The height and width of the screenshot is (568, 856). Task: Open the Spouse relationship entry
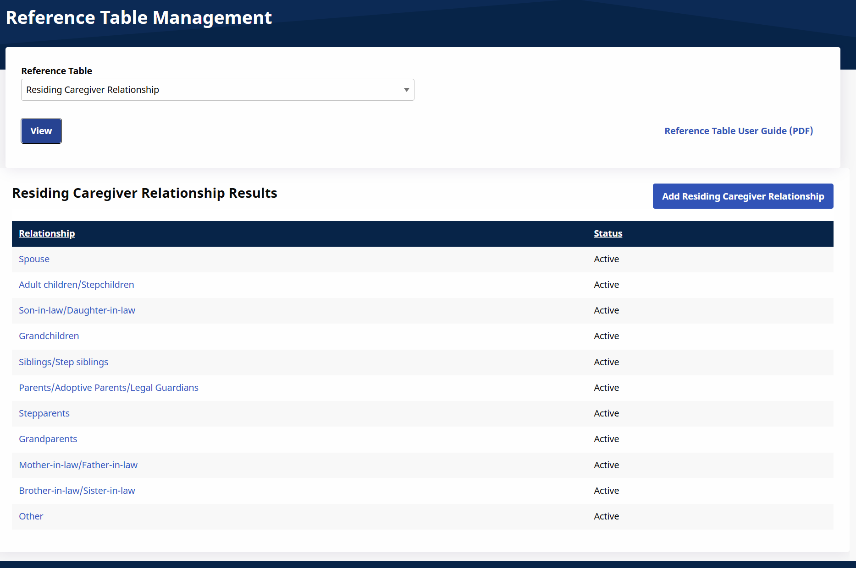[x=34, y=259]
